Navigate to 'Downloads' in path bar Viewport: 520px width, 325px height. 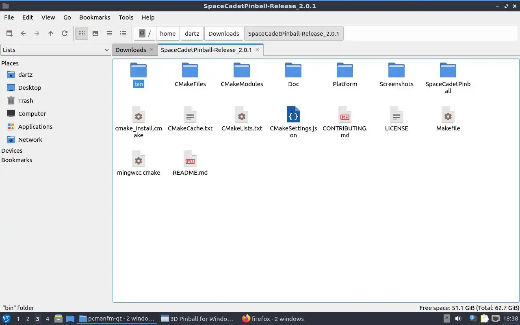tap(224, 34)
